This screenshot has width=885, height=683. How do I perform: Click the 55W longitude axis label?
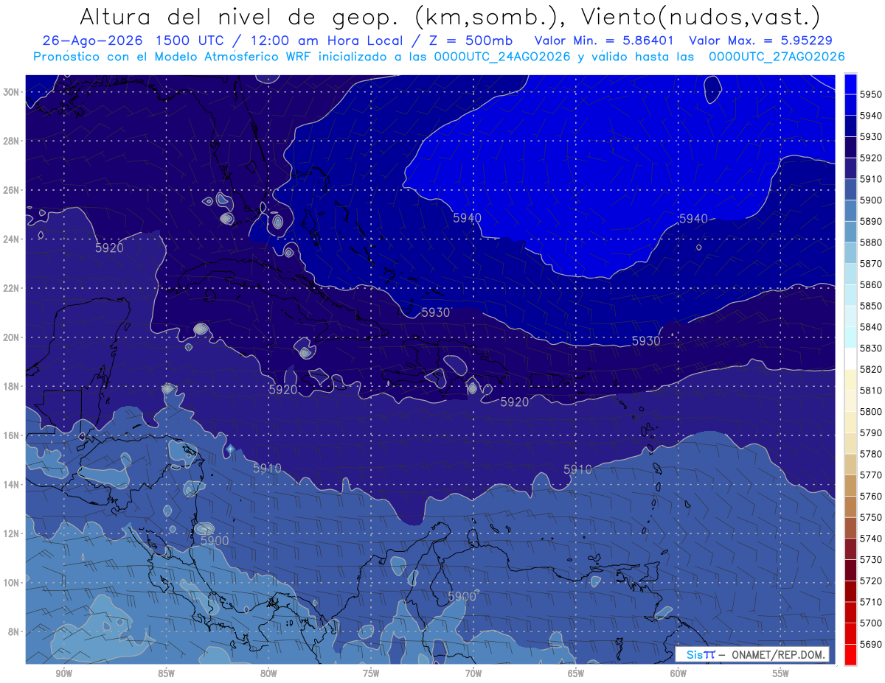click(x=781, y=673)
